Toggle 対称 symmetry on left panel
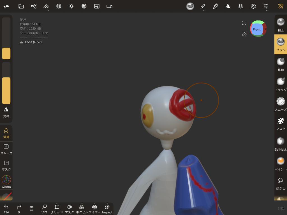This screenshot has height=215, width=287. pos(6,112)
